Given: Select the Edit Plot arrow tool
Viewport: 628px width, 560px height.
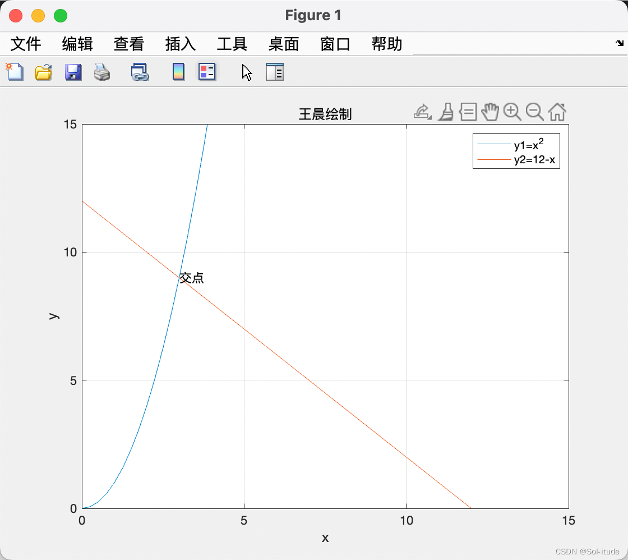Looking at the screenshot, I should point(247,72).
